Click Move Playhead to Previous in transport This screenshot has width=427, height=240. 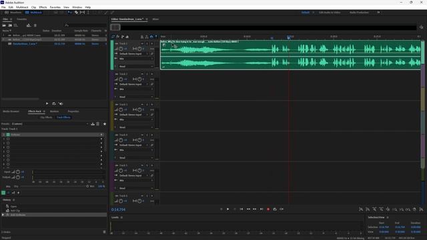click(242, 209)
